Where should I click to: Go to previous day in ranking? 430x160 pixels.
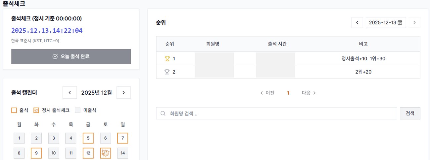pyautogui.click(x=357, y=23)
